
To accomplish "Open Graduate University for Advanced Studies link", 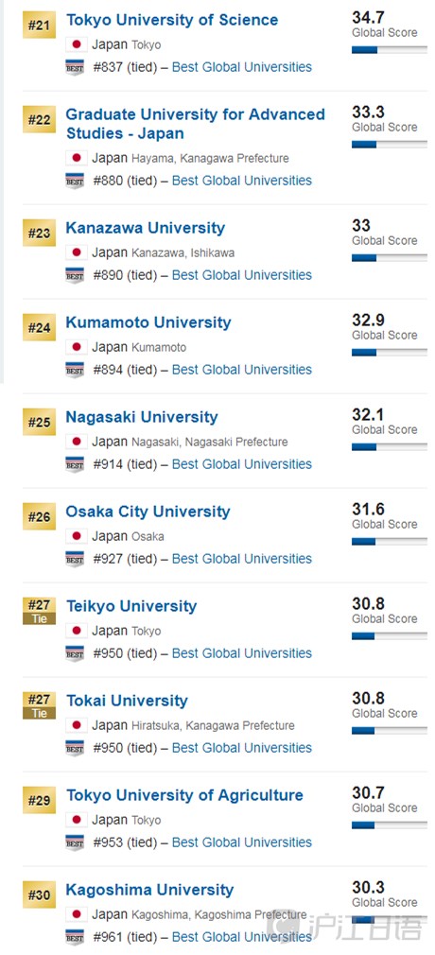I will (x=195, y=124).
